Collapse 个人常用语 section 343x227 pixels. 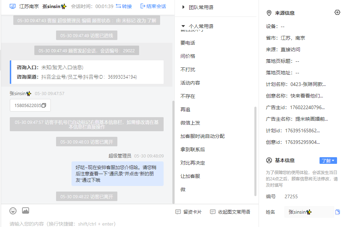(x=183, y=26)
